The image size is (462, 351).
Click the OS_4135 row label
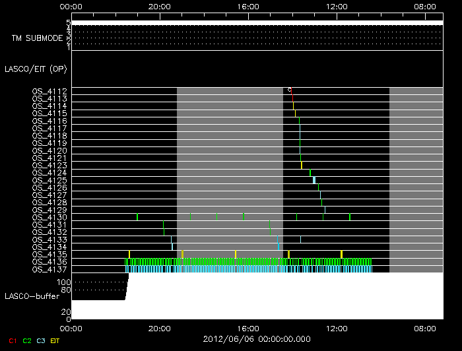point(49,255)
